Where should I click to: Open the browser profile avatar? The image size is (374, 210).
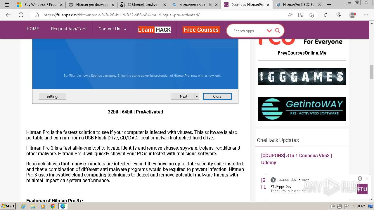coord(353,15)
